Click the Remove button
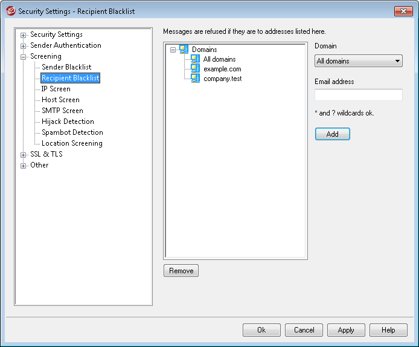Image resolution: width=419 pixels, height=347 pixels. (181, 271)
